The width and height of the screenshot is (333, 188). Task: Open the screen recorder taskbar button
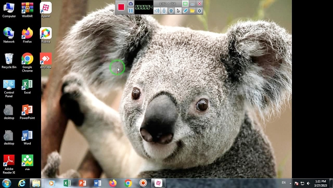[x=143, y=183]
